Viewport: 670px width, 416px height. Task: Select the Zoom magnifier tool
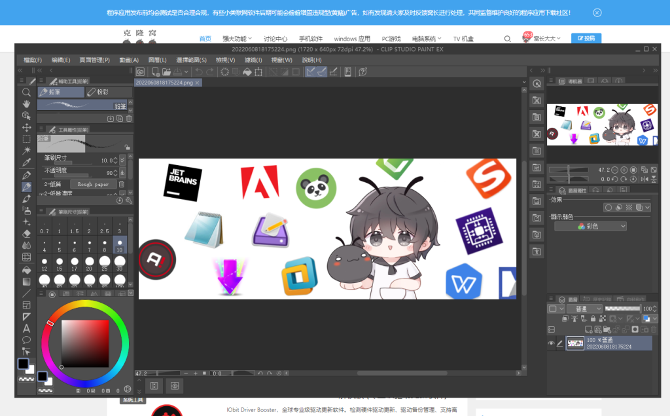(x=26, y=92)
